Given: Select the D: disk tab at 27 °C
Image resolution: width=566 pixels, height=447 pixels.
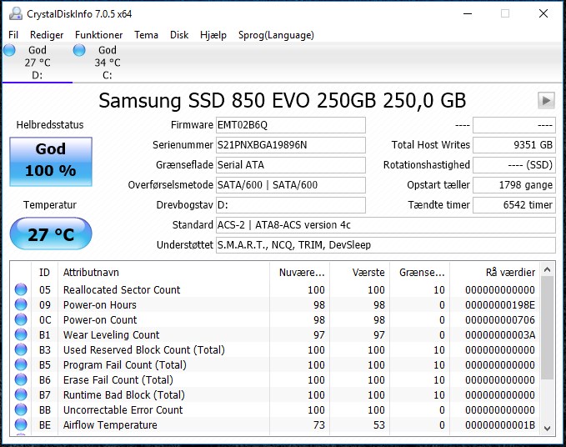Looking at the screenshot, I should pos(38,63).
